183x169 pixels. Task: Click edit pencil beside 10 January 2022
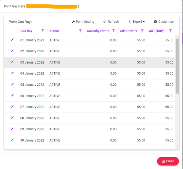(x=12, y=140)
